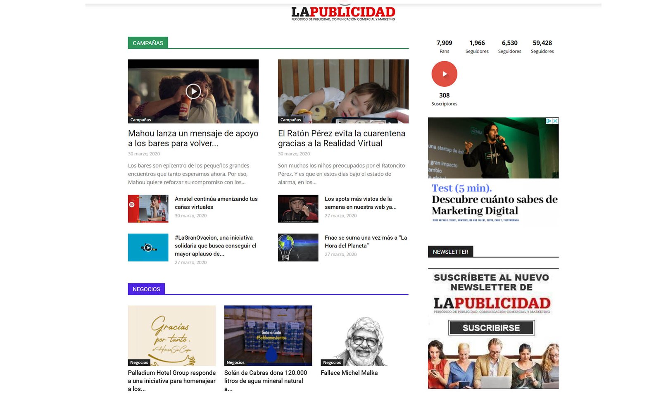Open headline about El Ratón Pérez cuarentena

pos(342,138)
